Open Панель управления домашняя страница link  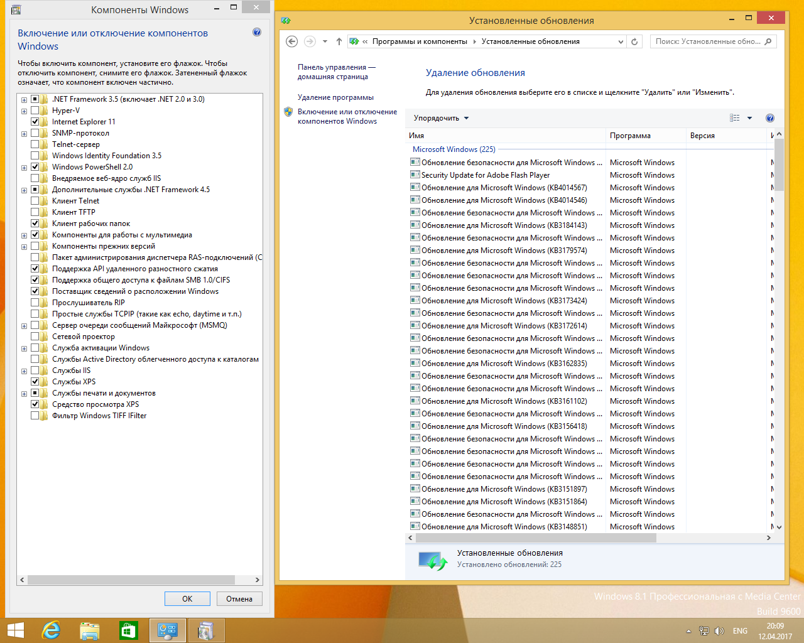[x=336, y=72]
